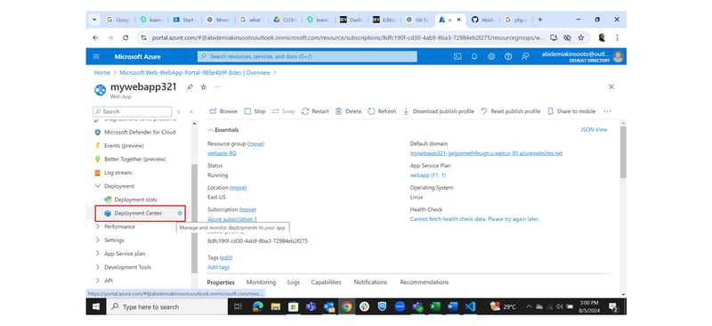Open the webapp (F1: 1) App Service Plan link
This screenshot has height=326, width=712.
428,175
